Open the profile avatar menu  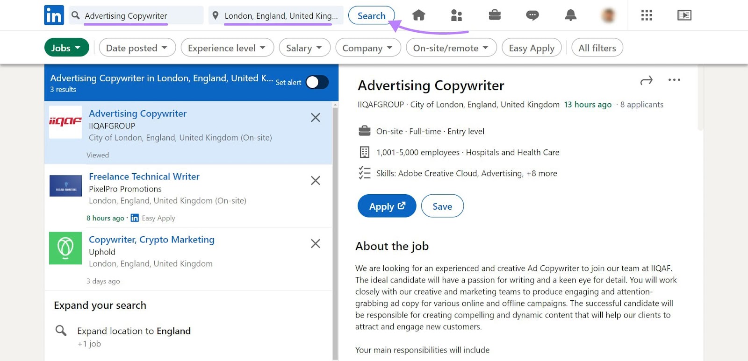(608, 14)
